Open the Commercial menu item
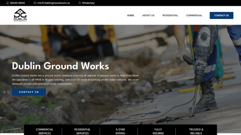The image size is (241, 135). pyautogui.click(x=194, y=15)
